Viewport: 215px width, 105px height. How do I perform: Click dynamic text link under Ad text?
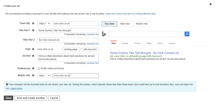click(x=93, y=63)
